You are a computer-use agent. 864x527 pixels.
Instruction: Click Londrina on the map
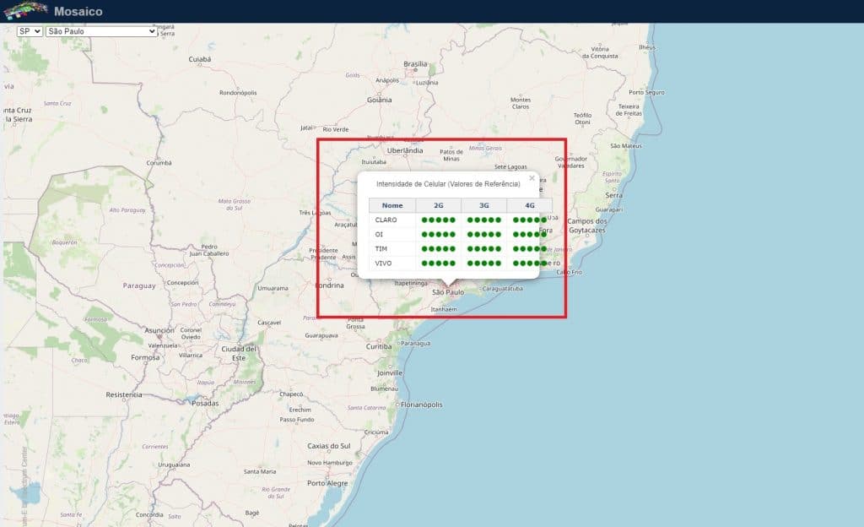point(330,285)
